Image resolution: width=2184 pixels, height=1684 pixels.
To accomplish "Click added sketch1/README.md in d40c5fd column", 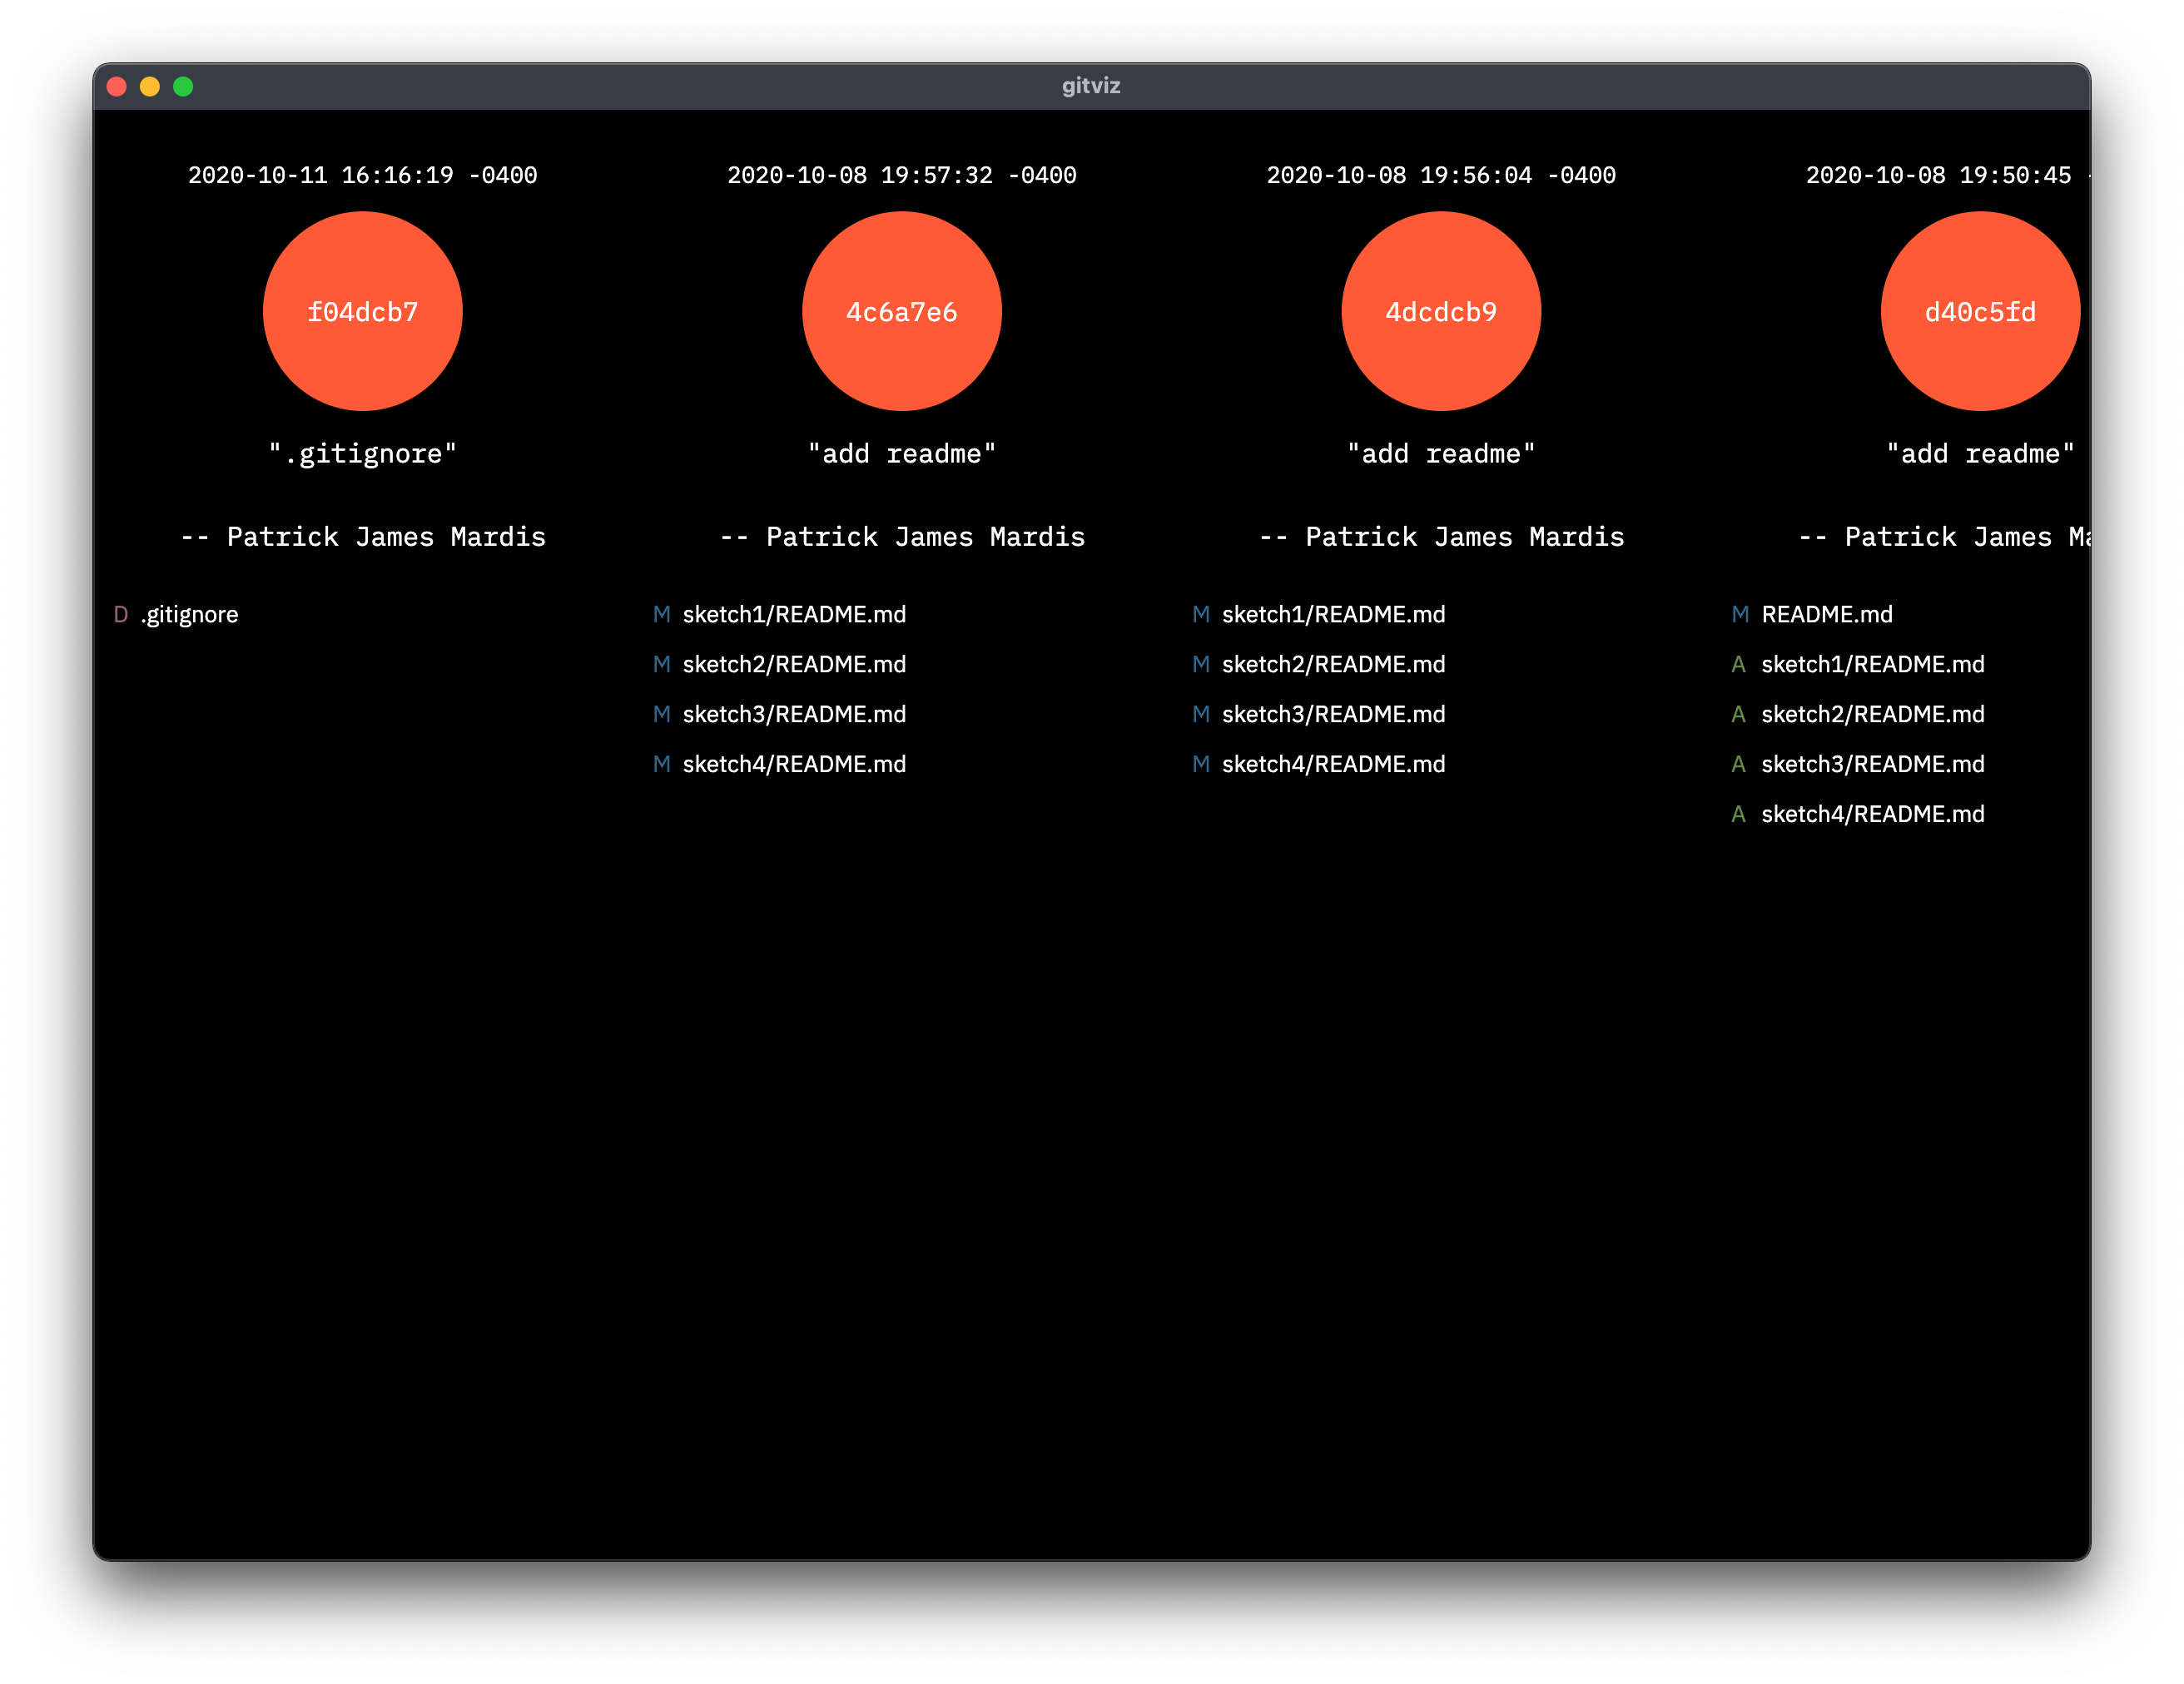I will [x=1872, y=665].
